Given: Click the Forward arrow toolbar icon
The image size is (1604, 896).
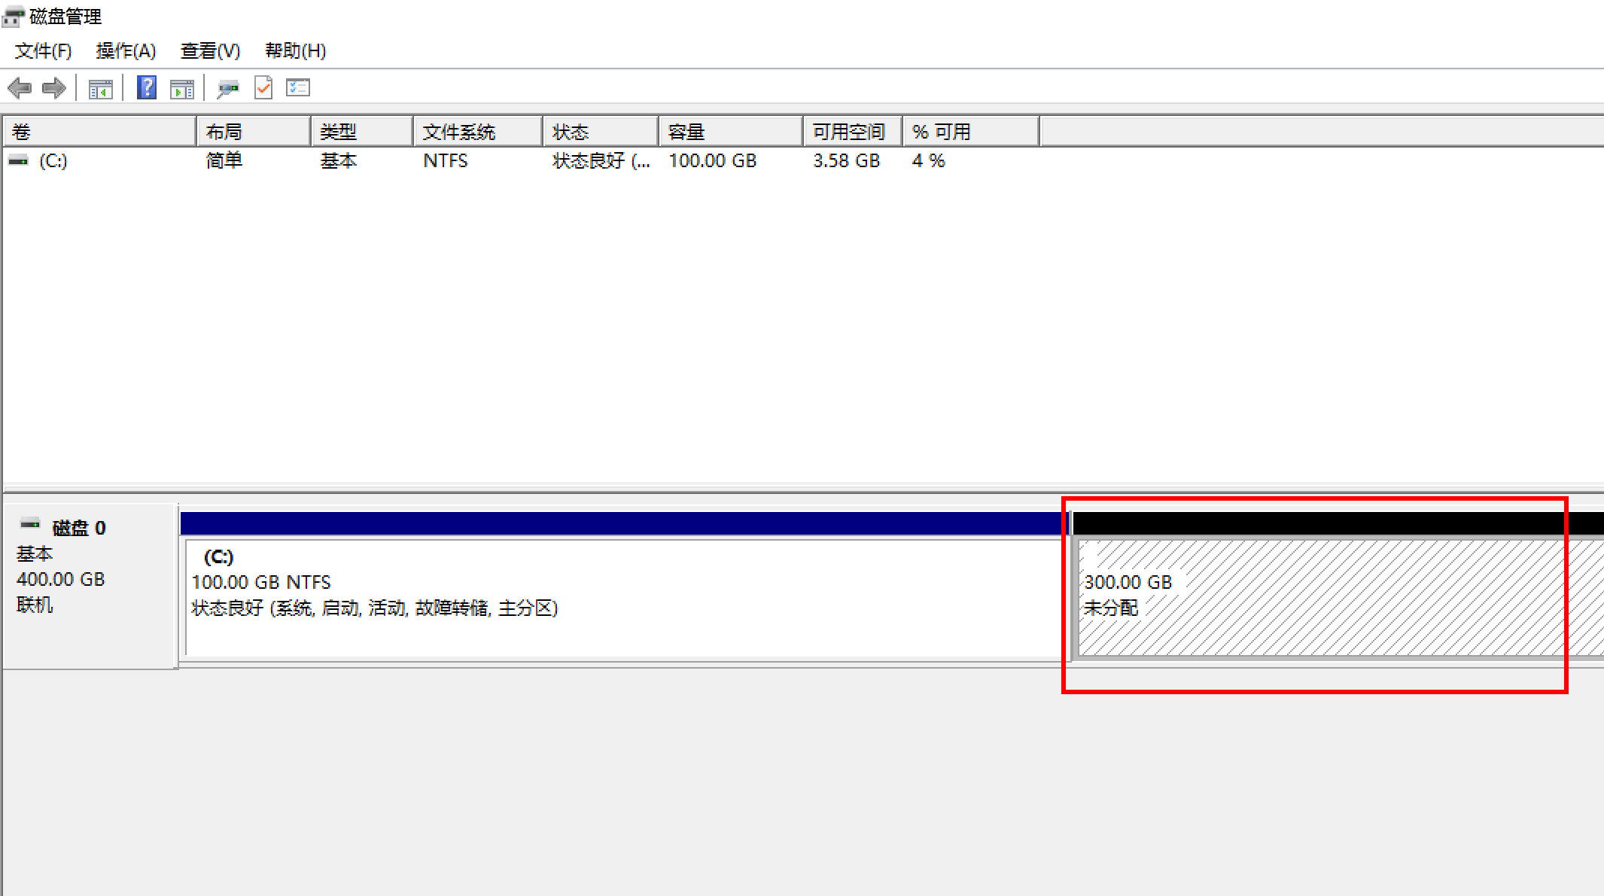Looking at the screenshot, I should [x=54, y=88].
